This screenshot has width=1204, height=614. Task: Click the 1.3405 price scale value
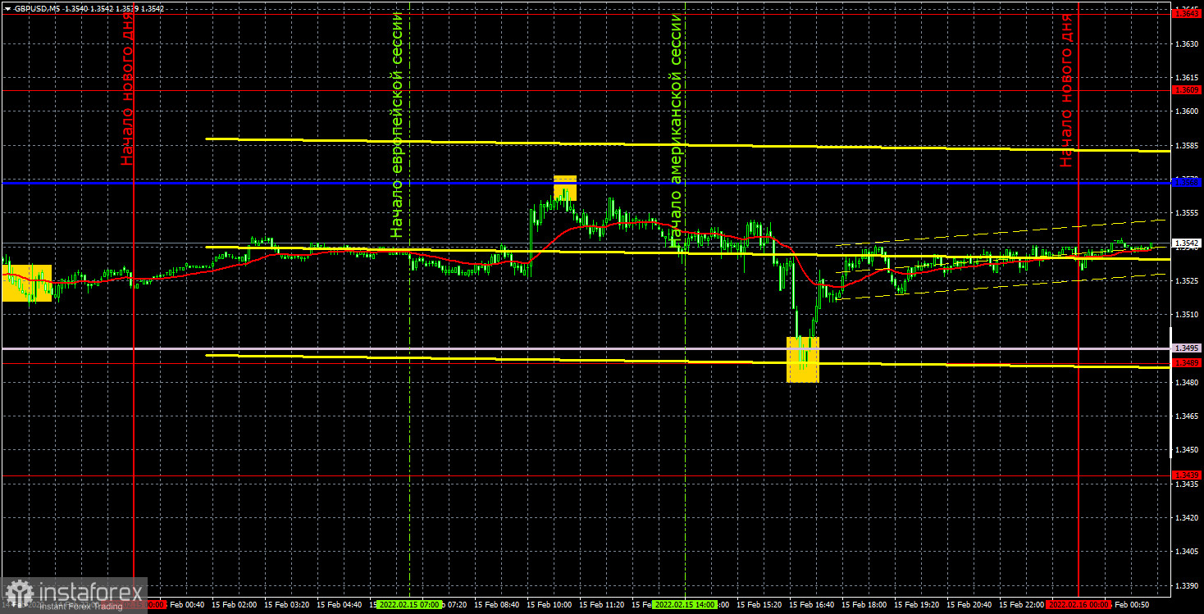[1187, 552]
